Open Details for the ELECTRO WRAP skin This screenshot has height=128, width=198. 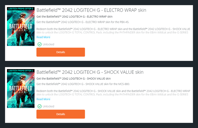point(61,52)
